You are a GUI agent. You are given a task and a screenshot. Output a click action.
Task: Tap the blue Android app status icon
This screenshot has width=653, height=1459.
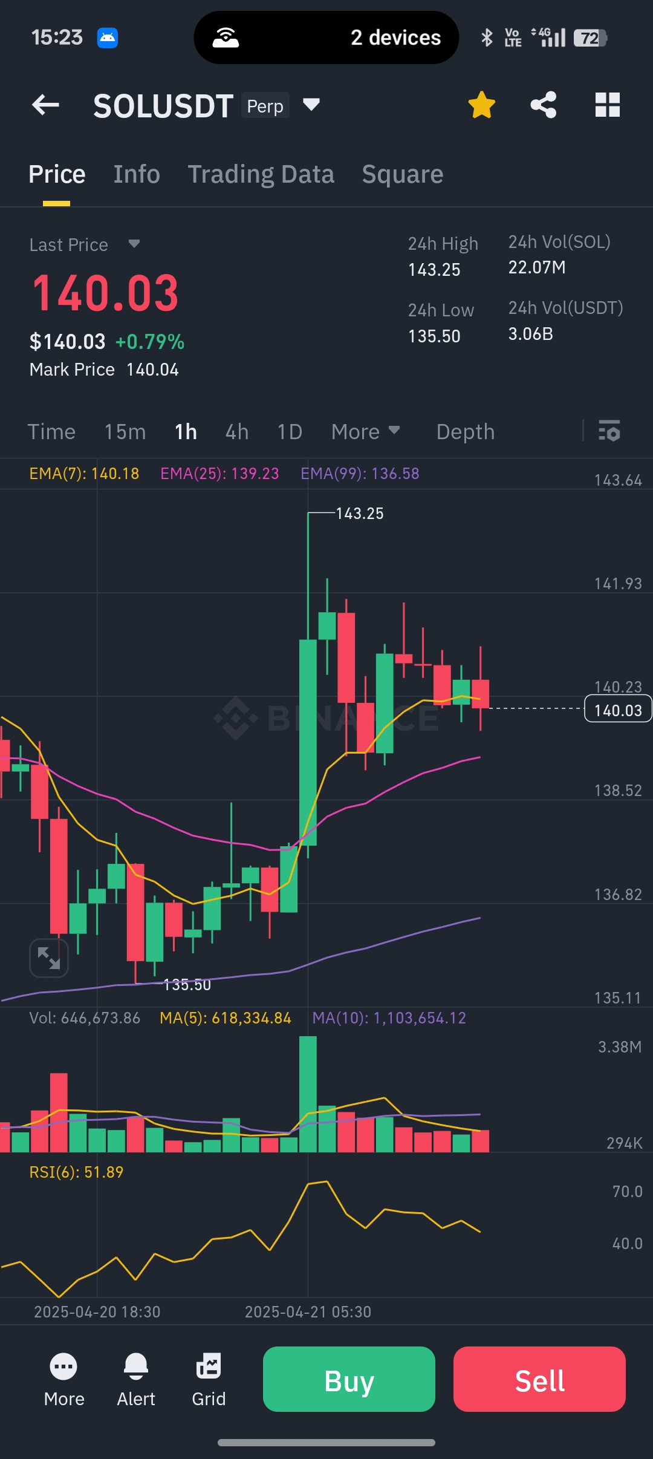(108, 38)
